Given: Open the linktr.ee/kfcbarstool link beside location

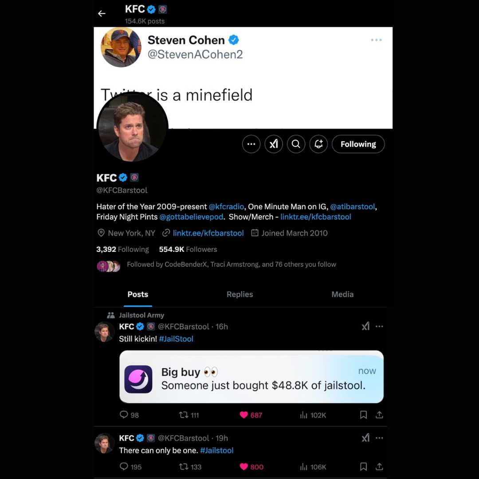Looking at the screenshot, I should (208, 233).
